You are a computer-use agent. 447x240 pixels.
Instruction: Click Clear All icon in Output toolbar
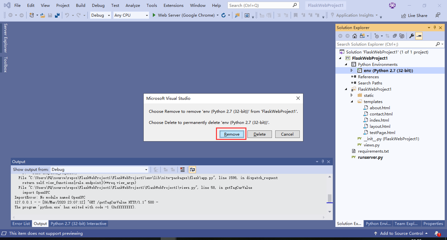[183, 170]
